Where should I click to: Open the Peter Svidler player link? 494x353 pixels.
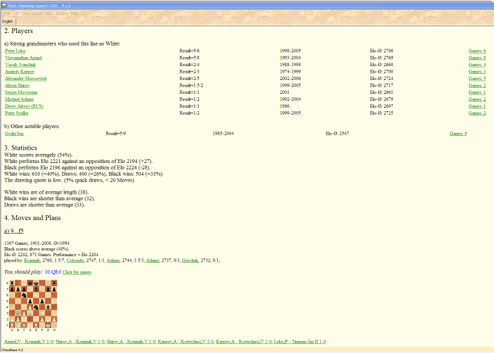click(17, 113)
